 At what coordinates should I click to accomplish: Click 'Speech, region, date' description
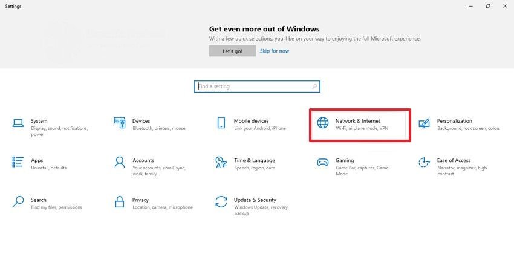(255, 168)
